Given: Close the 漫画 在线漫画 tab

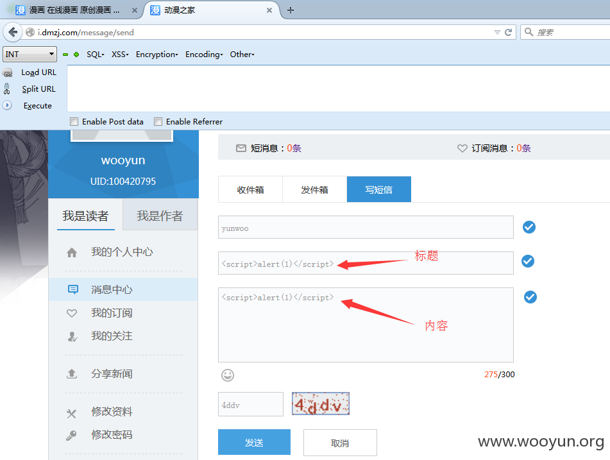Looking at the screenshot, I should pyautogui.click(x=135, y=10).
